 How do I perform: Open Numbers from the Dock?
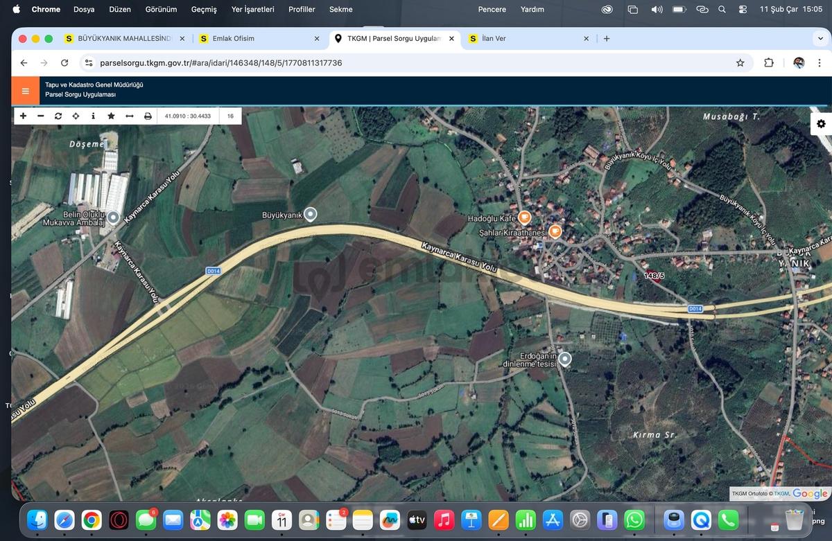point(526,520)
